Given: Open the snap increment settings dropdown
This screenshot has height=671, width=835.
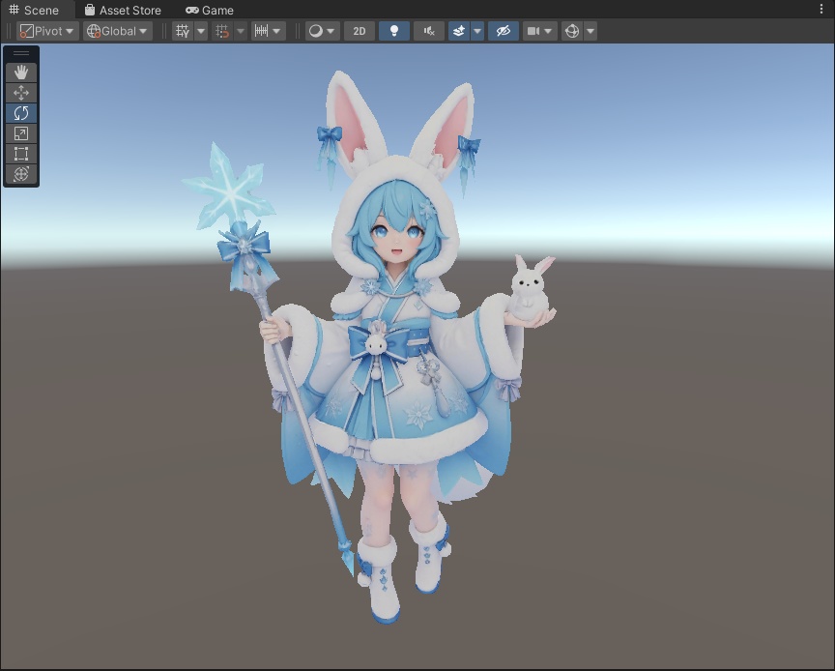Looking at the screenshot, I should click(x=268, y=31).
